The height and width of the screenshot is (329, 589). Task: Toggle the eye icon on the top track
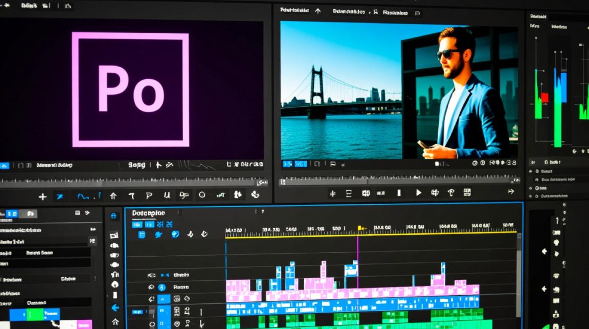pos(152,275)
